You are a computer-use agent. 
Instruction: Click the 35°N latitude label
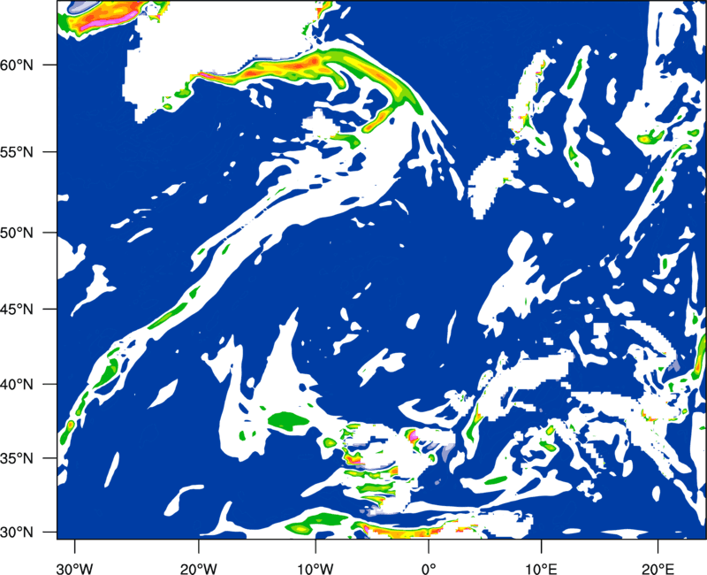[17, 458]
